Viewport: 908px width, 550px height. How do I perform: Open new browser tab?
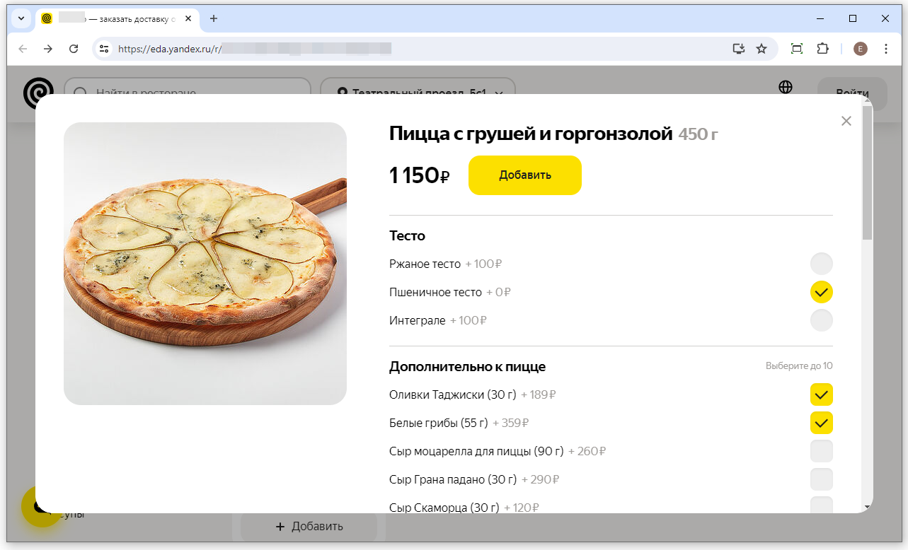click(x=214, y=18)
